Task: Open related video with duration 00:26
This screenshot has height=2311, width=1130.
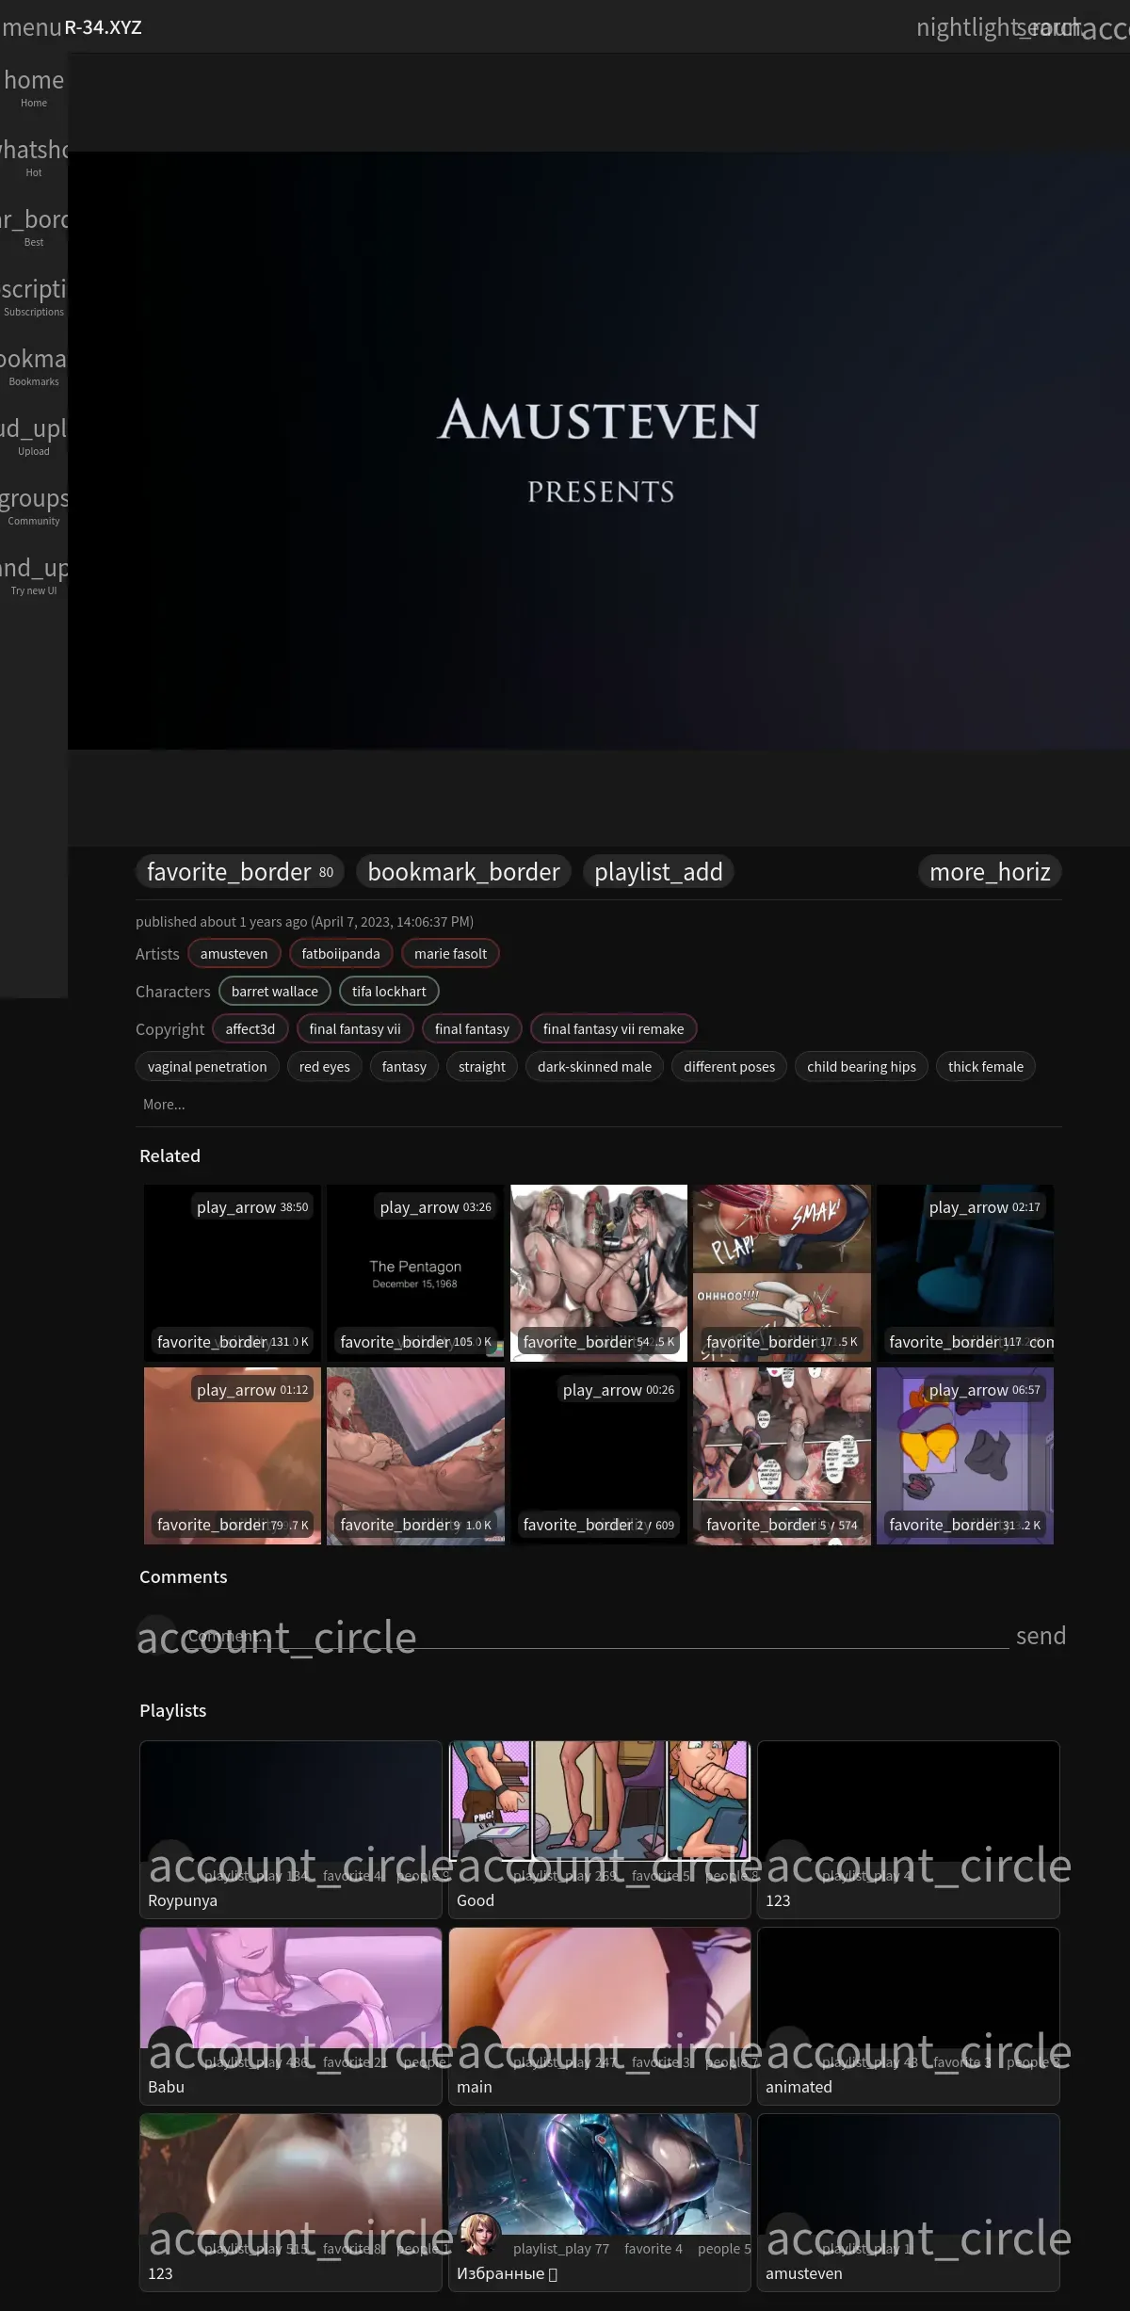Action: point(599,1456)
